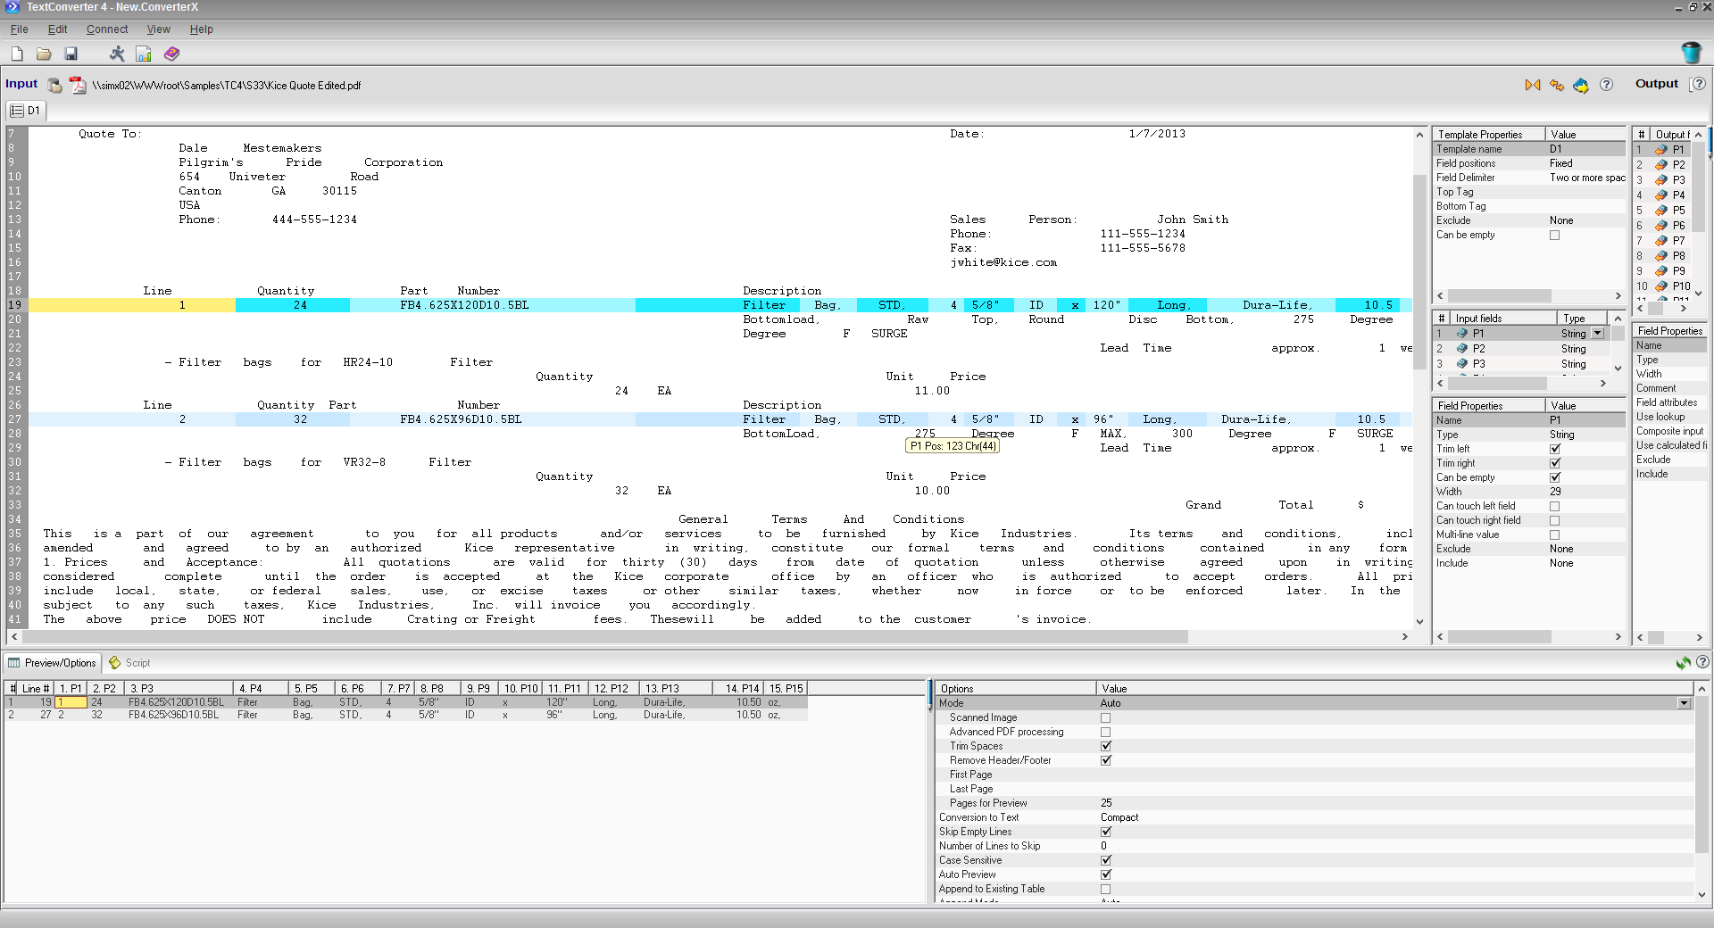Click the orange swap arrows icon
Viewport: 1714px width, 928px height.
tap(1557, 85)
